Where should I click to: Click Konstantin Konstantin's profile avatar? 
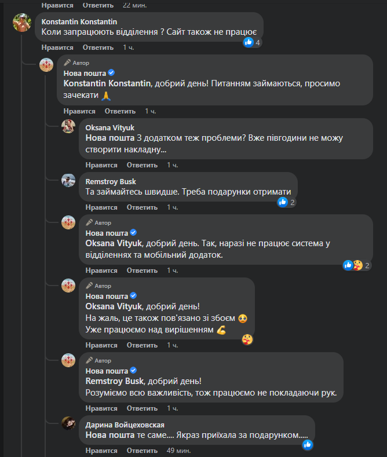(x=22, y=23)
